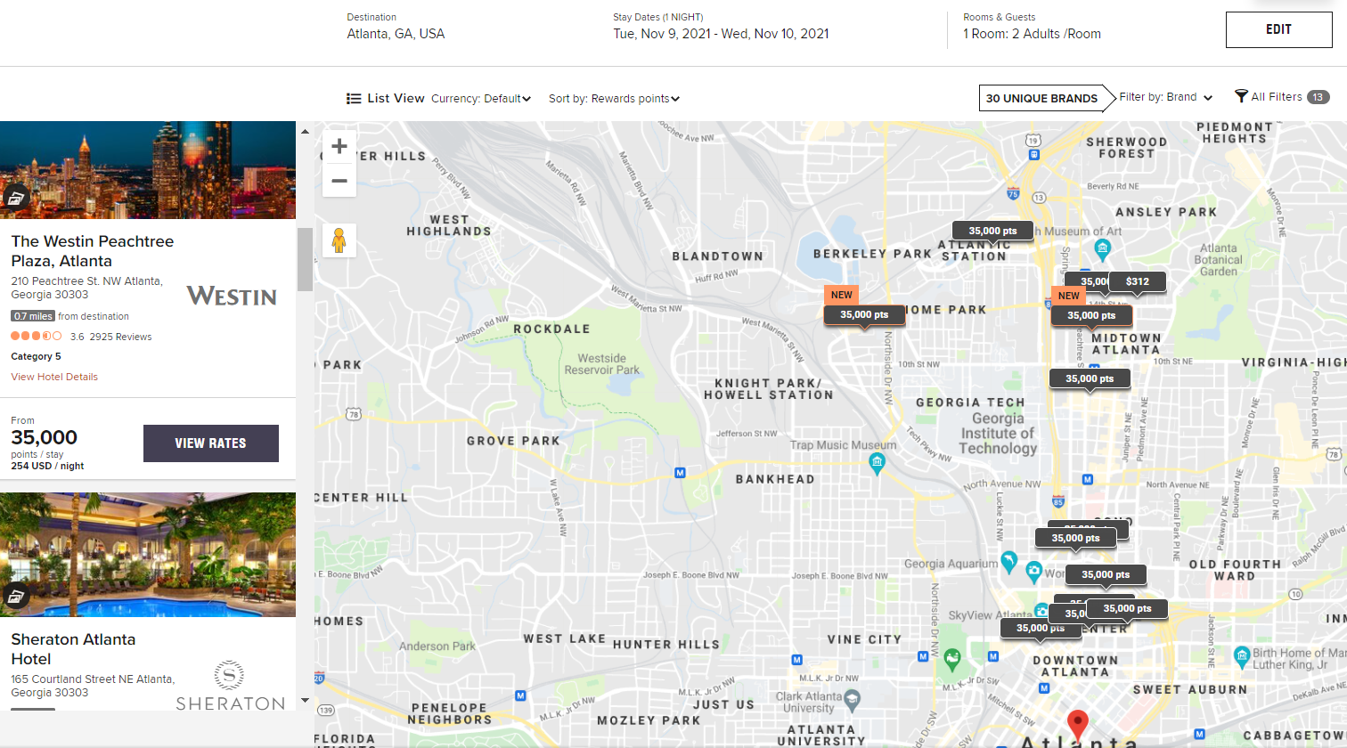This screenshot has width=1347, height=748.
Task: Open the Sort by: Rewards points dropdown
Action: point(614,99)
